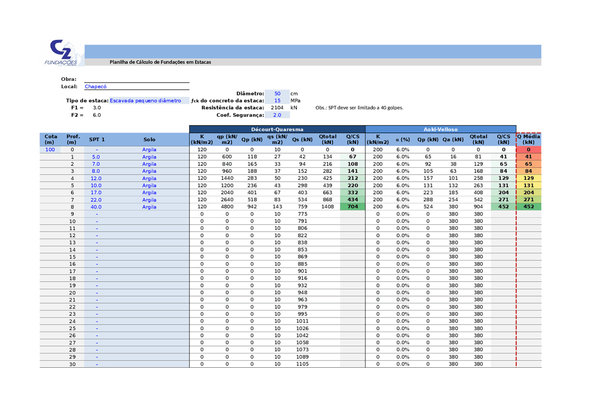Select SPT value 7.0 at depth 2
This screenshot has width=589, height=416.
click(x=97, y=164)
